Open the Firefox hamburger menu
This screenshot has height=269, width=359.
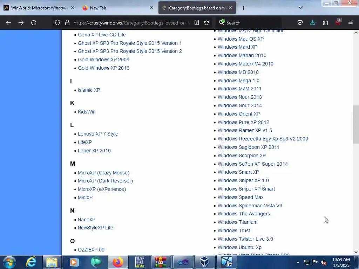[351, 22]
